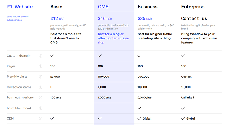Select the CMS plan column header
Image resolution: width=226 pixels, height=125 pixels.
coord(103,7)
